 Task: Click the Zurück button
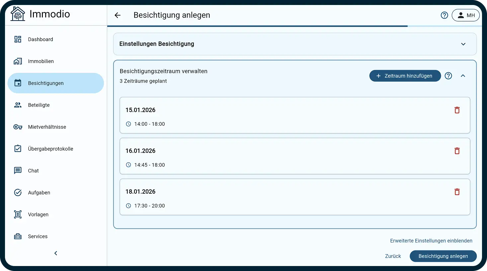click(393, 256)
